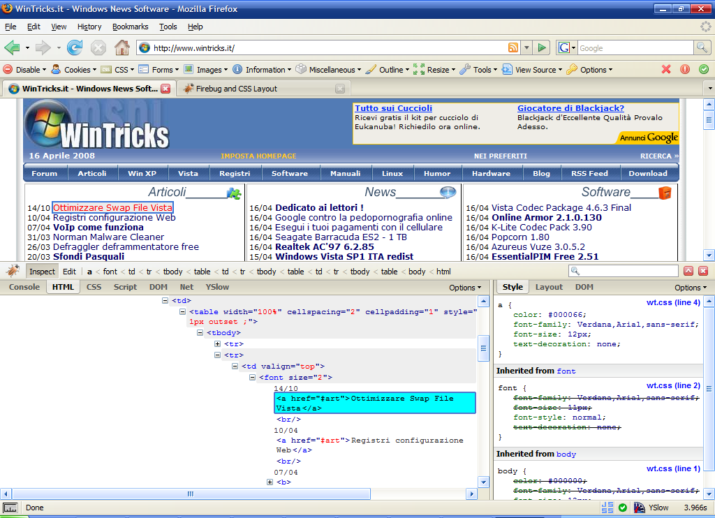This screenshot has width=715, height=518.
Task: Click the RSS feed icon in address bar
Action: [513, 47]
